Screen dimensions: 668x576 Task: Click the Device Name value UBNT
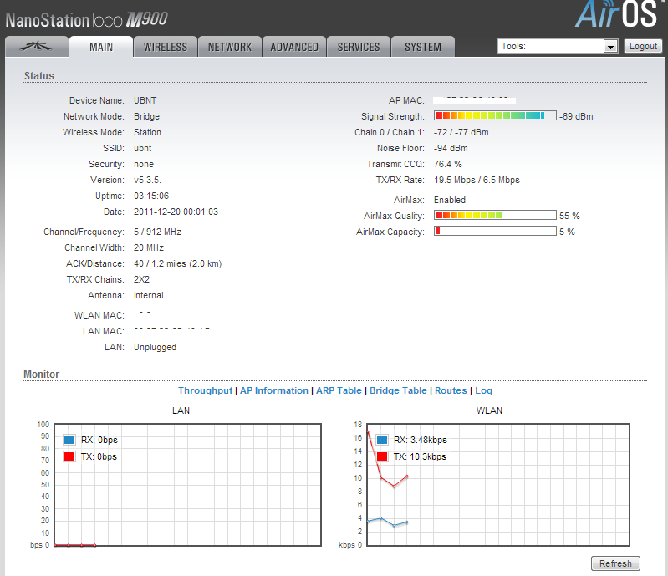click(x=145, y=100)
